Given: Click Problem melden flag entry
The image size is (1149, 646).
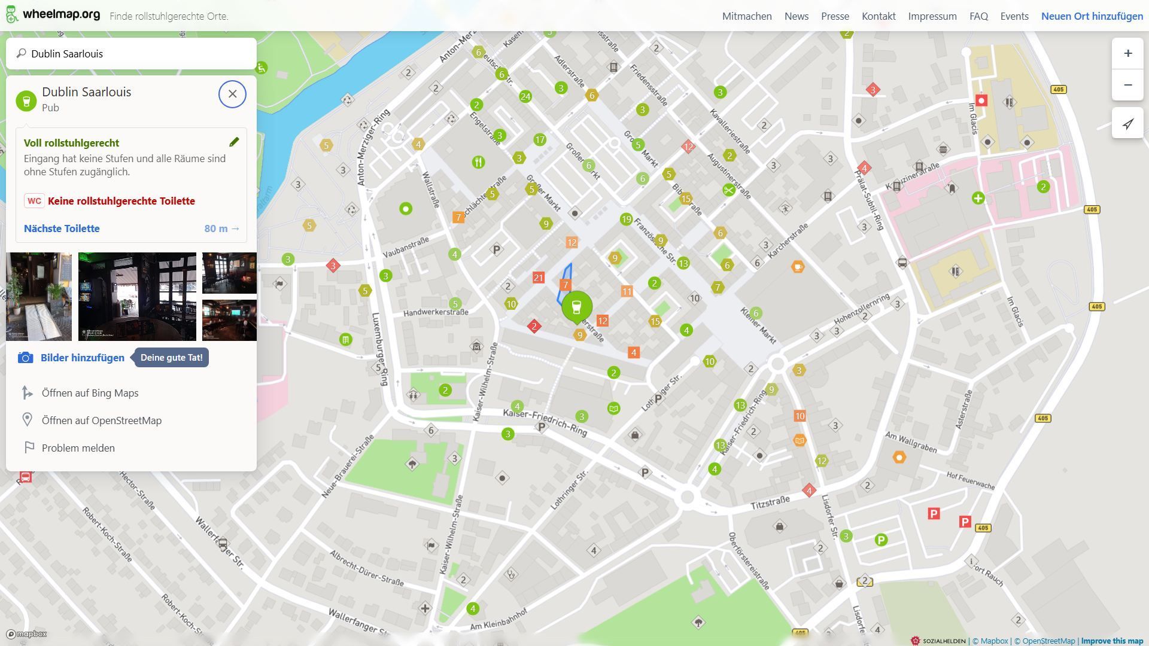Looking at the screenshot, I should pos(78,448).
